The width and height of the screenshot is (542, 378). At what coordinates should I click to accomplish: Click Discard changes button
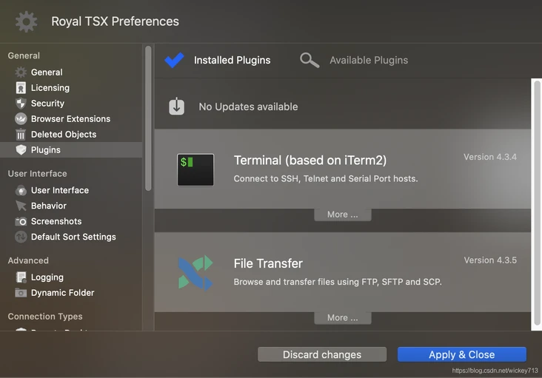[322, 354]
